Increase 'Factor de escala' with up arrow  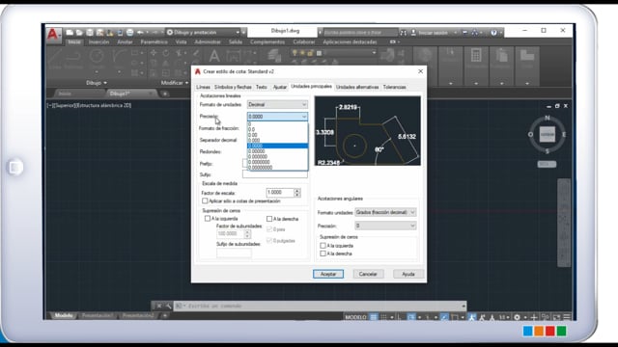297,191
